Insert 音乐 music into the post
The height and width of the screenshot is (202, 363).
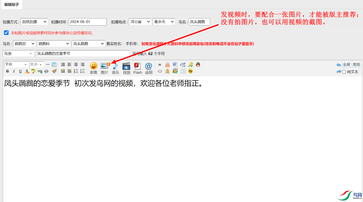click(116, 68)
